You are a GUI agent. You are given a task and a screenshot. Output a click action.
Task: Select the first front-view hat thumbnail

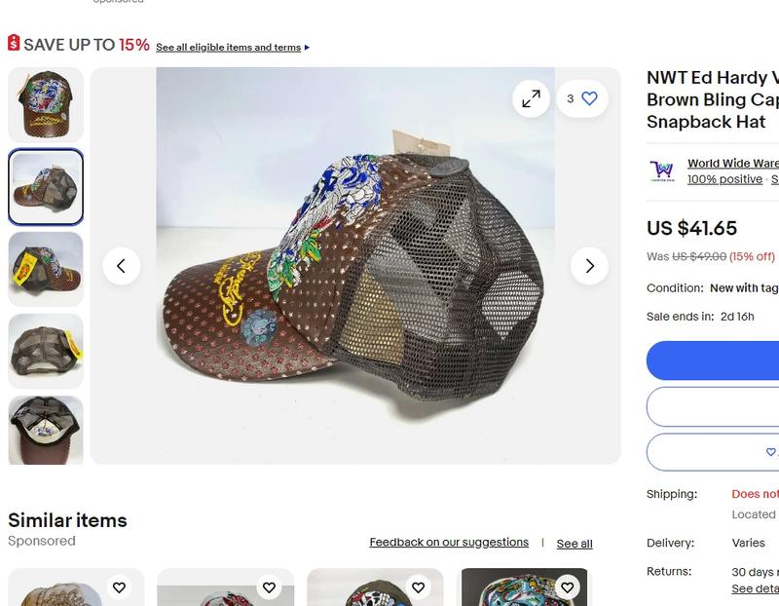[46, 104]
